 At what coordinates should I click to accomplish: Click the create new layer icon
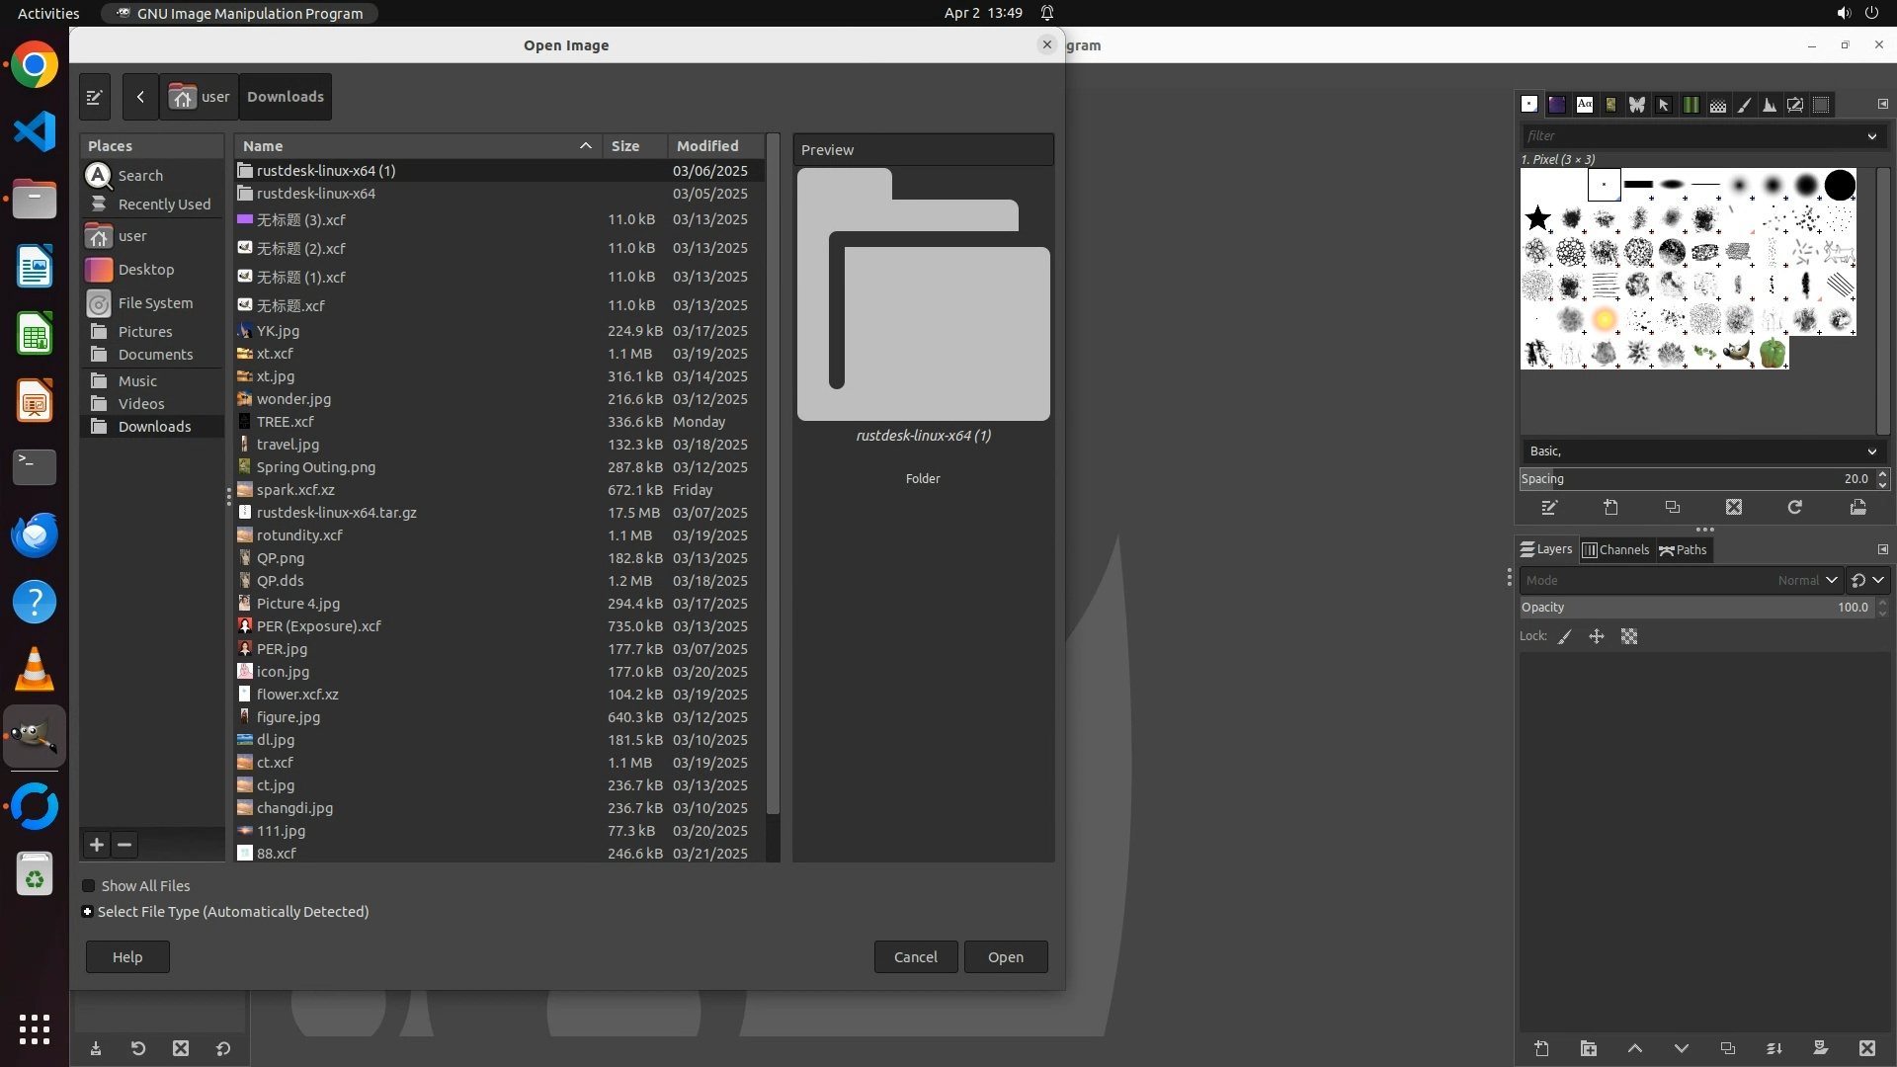(1541, 1048)
